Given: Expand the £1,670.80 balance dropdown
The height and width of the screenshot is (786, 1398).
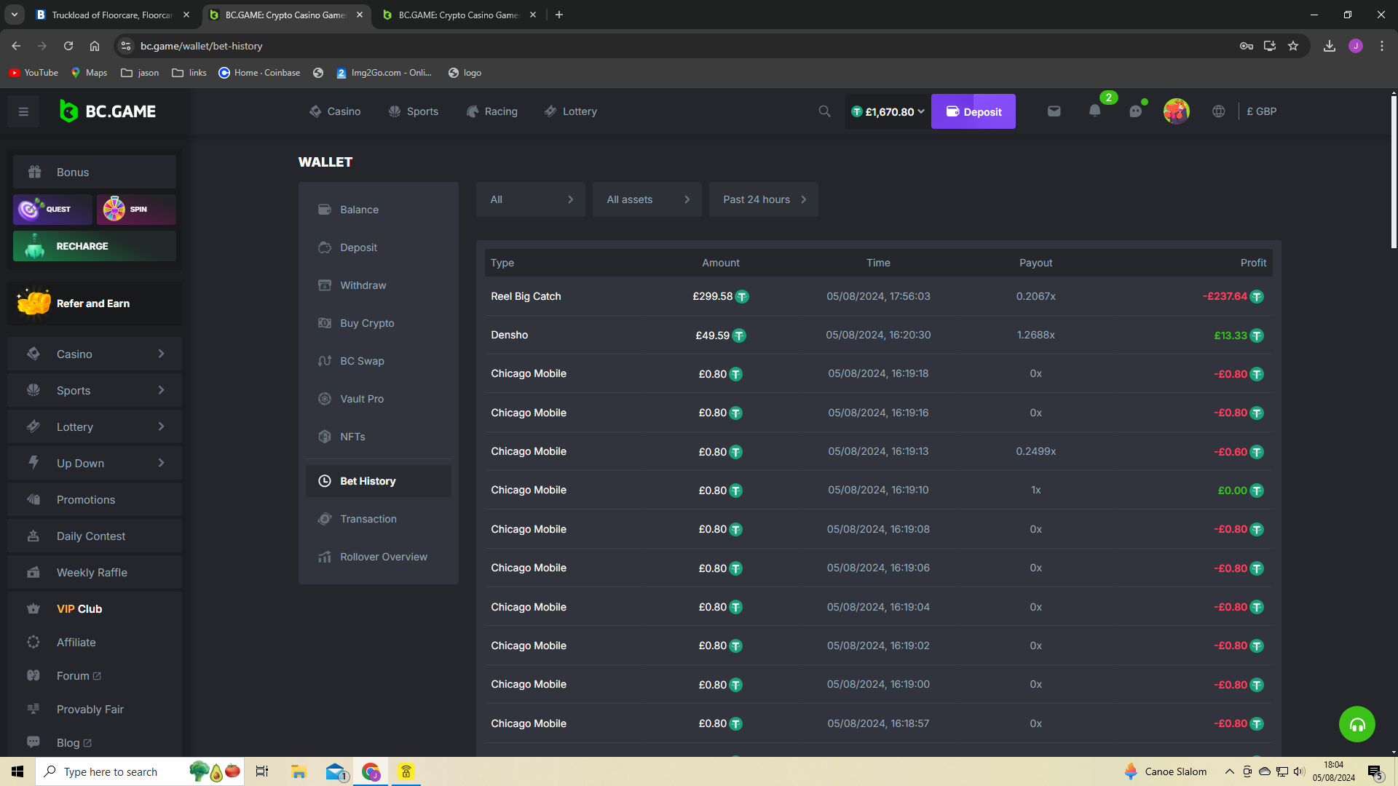Looking at the screenshot, I should 888,111.
